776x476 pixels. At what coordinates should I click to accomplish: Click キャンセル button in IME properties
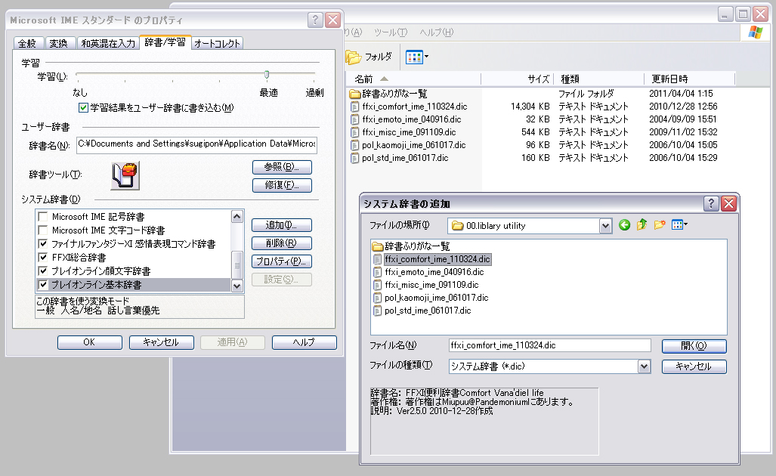(x=162, y=342)
